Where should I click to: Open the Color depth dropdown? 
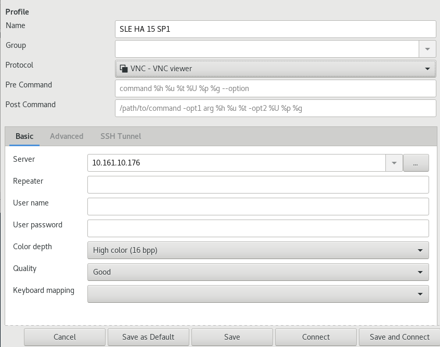tap(258, 250)
